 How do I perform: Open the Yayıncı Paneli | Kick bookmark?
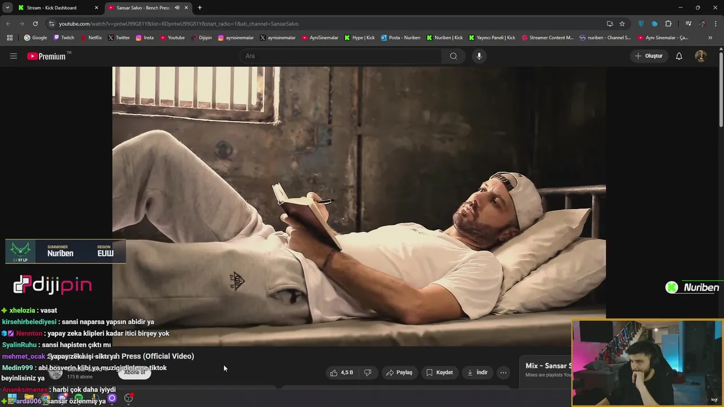(x=492, y=38)
